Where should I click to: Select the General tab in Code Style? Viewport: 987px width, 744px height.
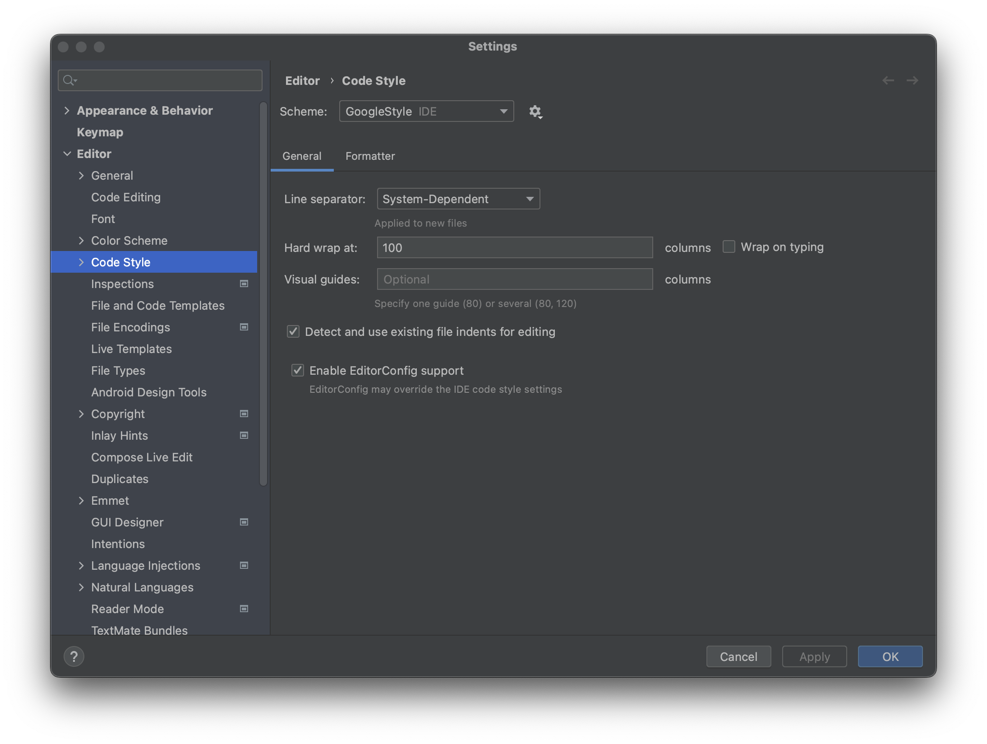302,156
